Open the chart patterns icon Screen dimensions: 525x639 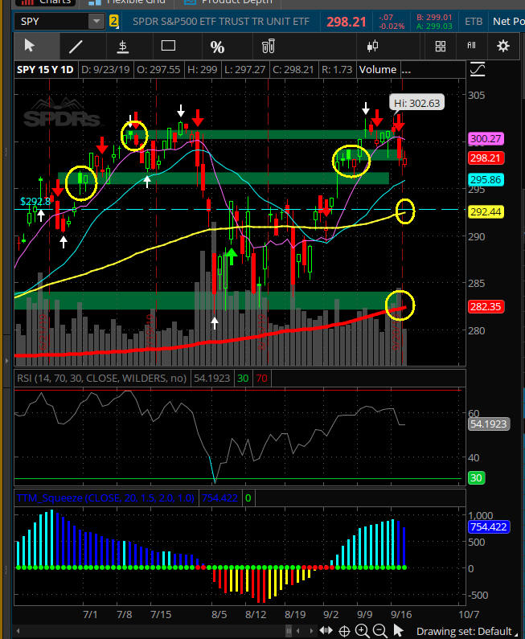(x=472, y=45)
